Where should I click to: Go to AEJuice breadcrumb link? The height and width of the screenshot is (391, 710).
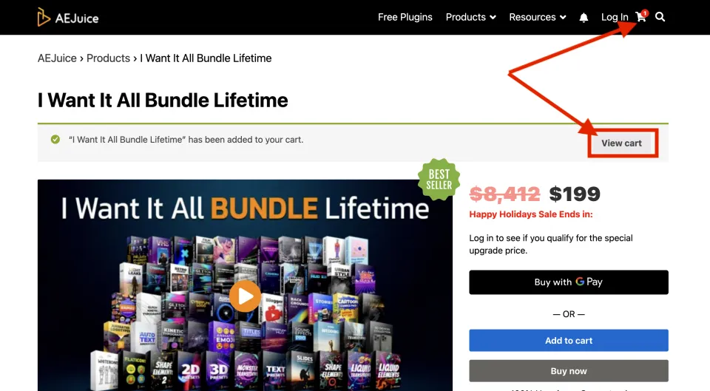(57, 58)
